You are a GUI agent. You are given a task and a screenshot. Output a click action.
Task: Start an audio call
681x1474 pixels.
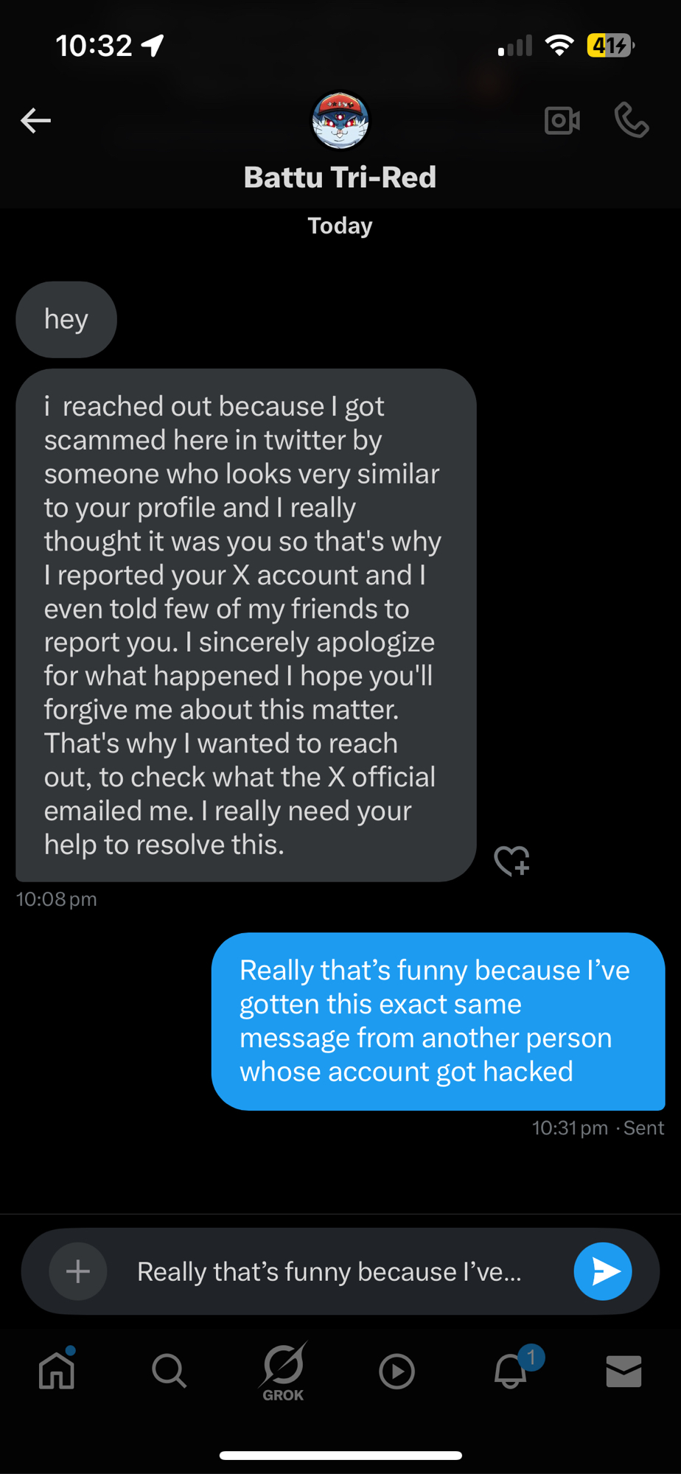pyautogui.click(x=632, y=120)
